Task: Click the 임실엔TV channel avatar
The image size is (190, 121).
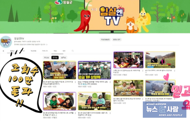Action: tap(6, 42)
